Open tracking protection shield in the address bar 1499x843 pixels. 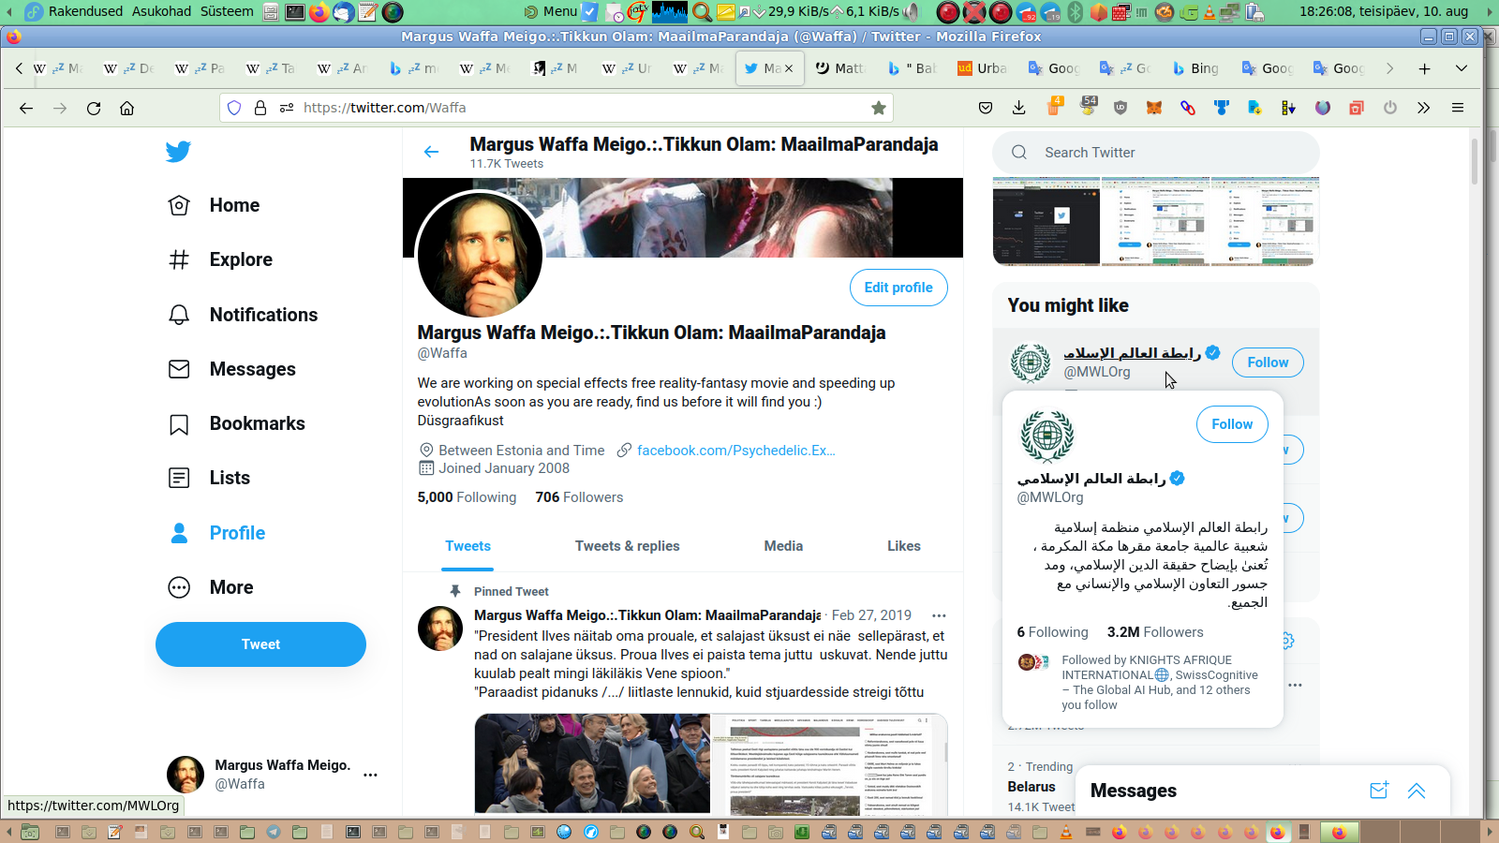tap(234, 108)
